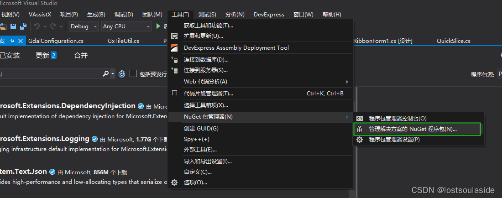Image resolution: width=502 pixels, height=198 pixels.
Task: Click the gear icon beside 选项(O)
Action: pos(174,182)
